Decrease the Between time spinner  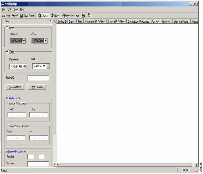pos(25,68)
